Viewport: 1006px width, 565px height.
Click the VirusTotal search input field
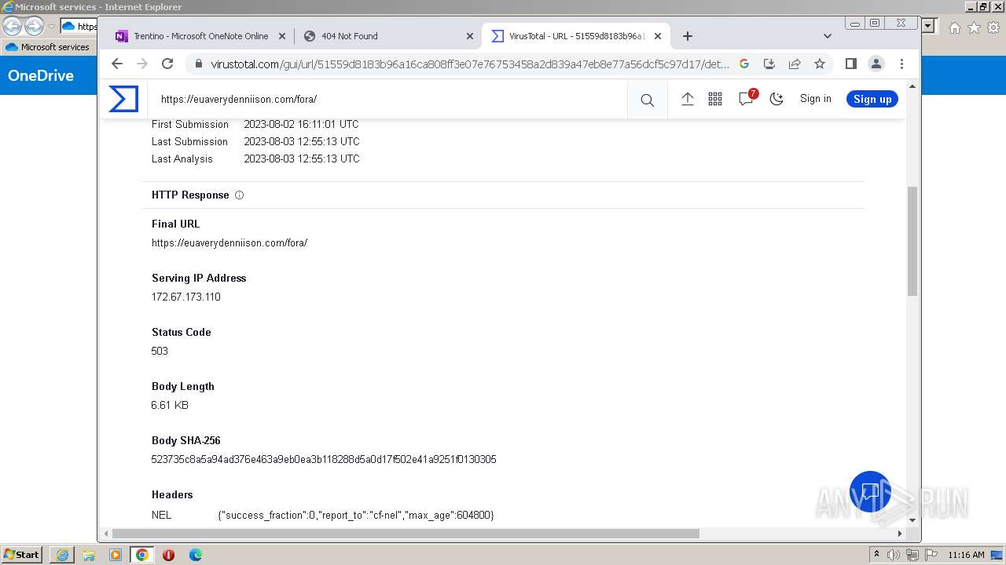coord(389,100)
